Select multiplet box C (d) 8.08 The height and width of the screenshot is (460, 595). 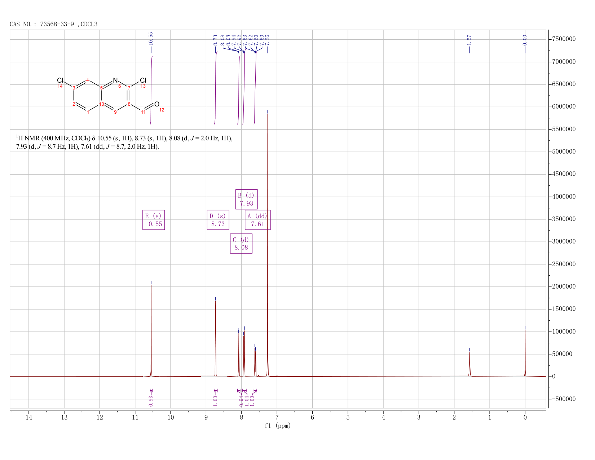tap(241, 244)
